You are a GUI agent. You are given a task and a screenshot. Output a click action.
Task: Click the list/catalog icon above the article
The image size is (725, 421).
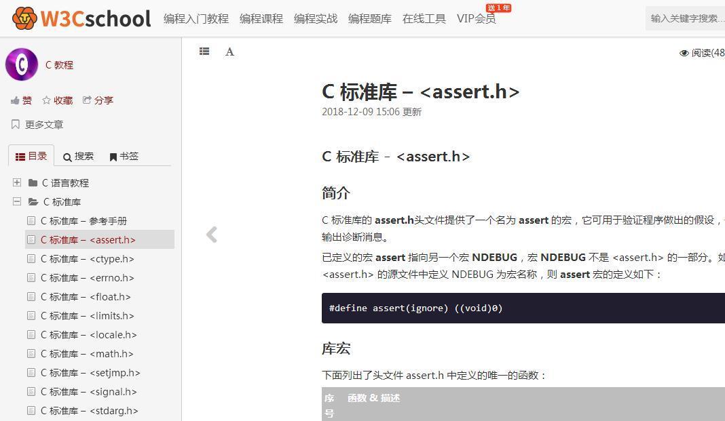click(204, 52)
